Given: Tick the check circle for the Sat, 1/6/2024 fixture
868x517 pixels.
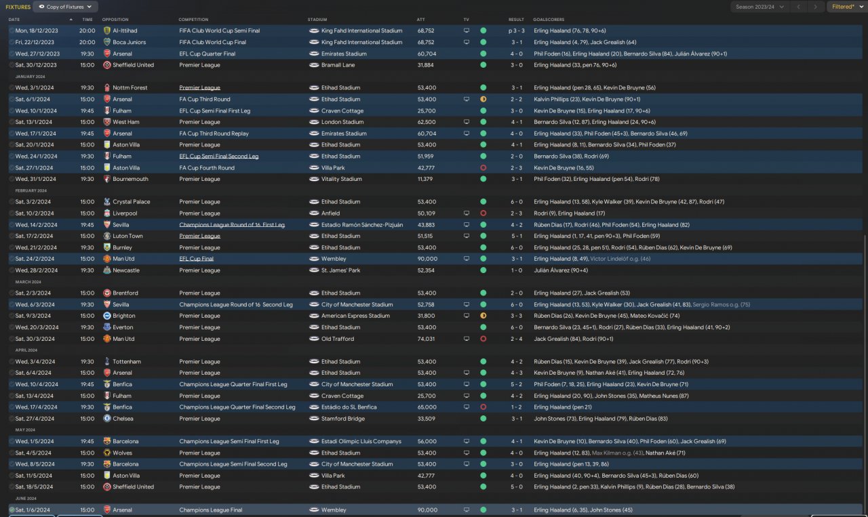Looking at the screenshot, I should [x=12, y=510].
